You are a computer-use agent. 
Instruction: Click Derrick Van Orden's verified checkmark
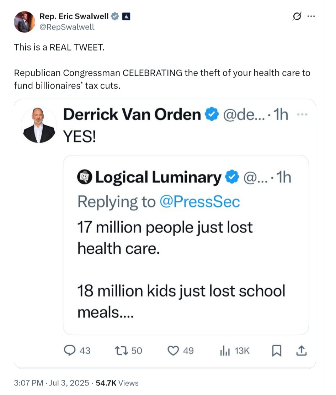pyautogui.click(x=212, y=114)
